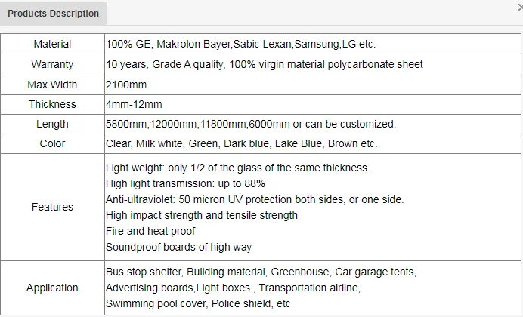Open the Products Description tab

tap(53, 14)
